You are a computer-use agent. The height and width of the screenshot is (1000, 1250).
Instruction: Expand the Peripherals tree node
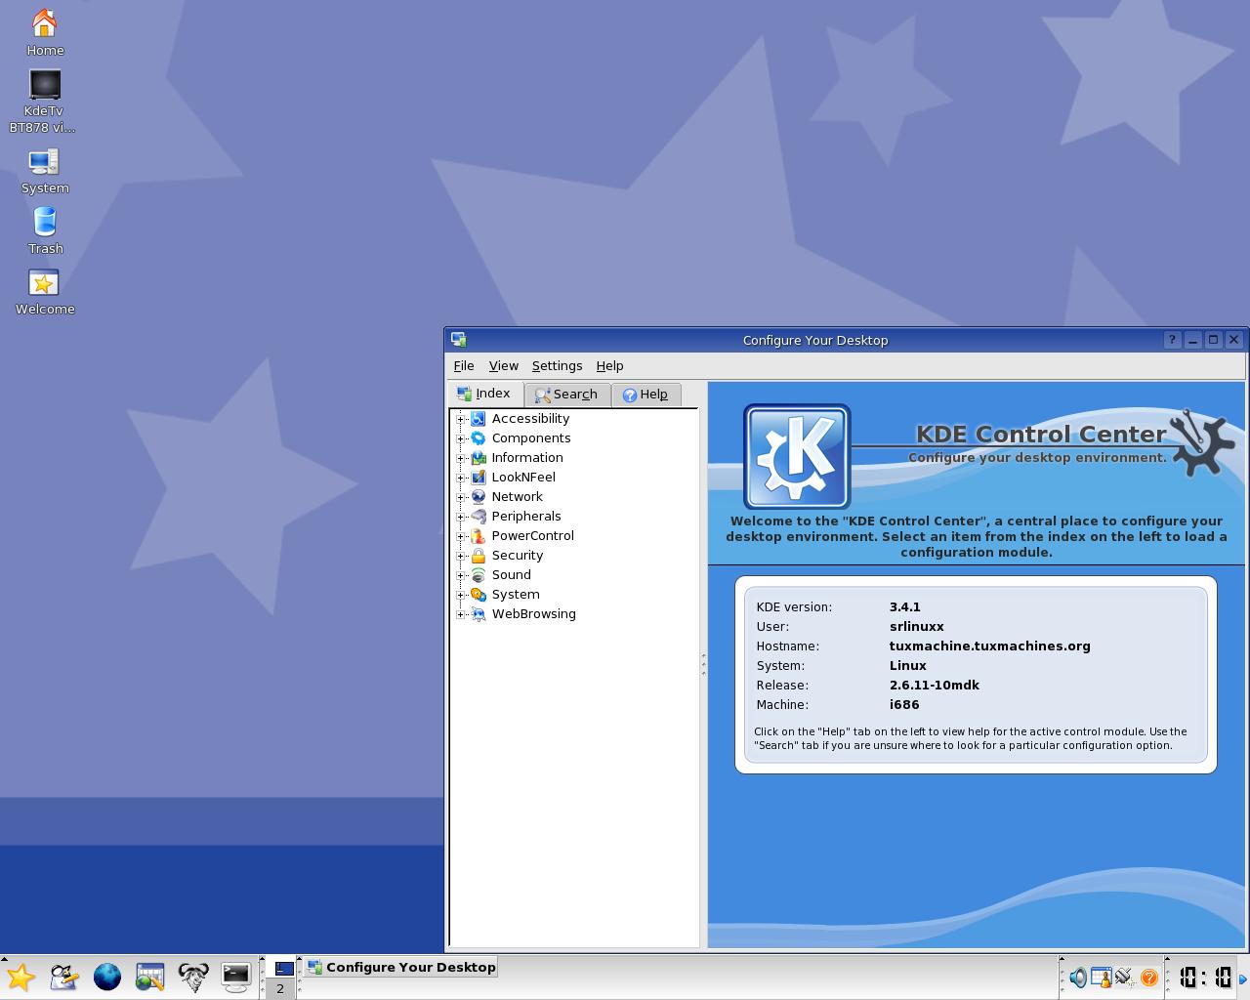pos(461,517)
